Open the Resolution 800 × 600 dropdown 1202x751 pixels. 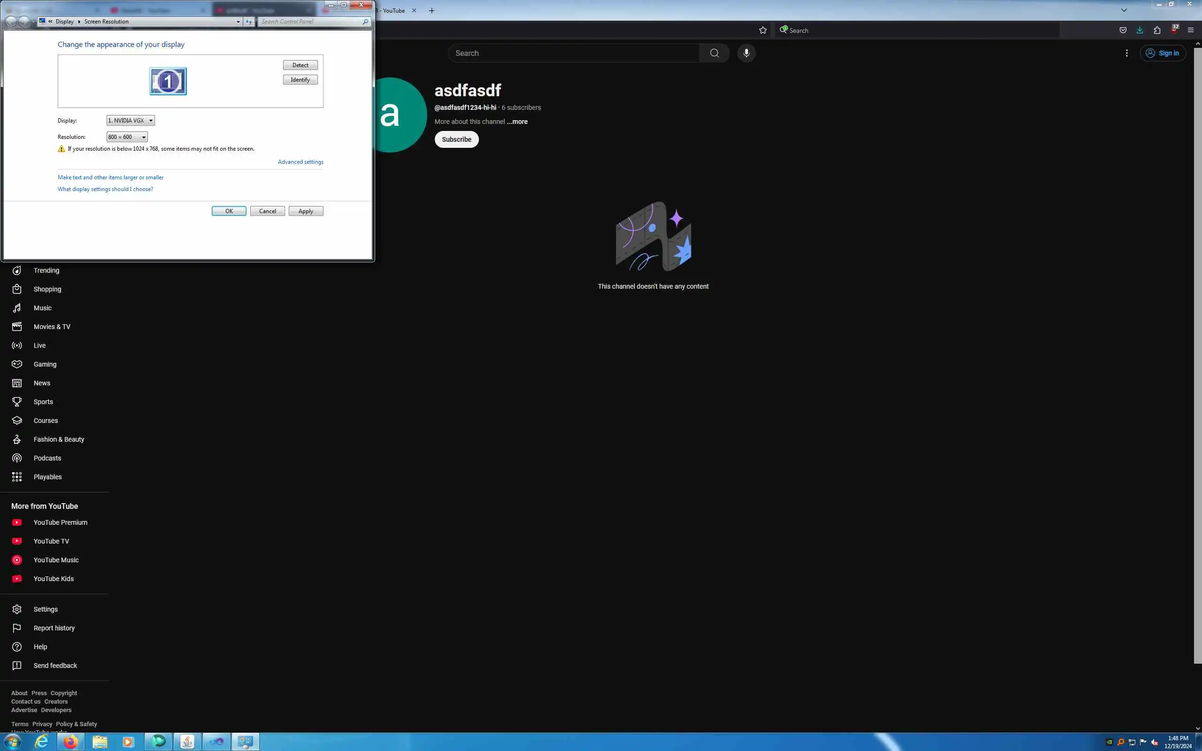[127, 137]
